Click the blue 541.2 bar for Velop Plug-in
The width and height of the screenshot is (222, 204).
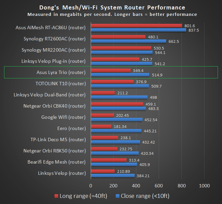[x=122, y=63]
